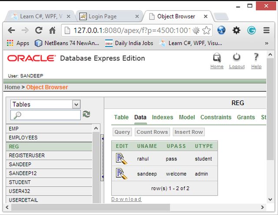Click the Logout power icon
The image size is (278, 215).
point(237,57)
